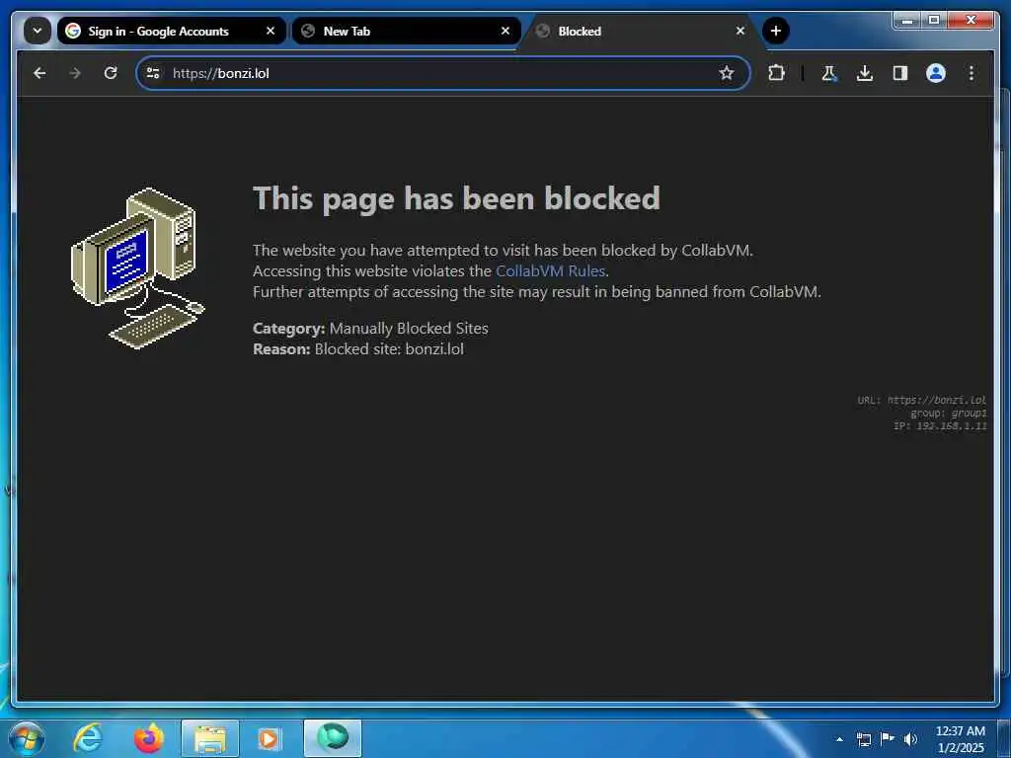Image resolution: width=1011 pixels, height=758 pixels.
Task: Add a new tab
Action: 776,31
